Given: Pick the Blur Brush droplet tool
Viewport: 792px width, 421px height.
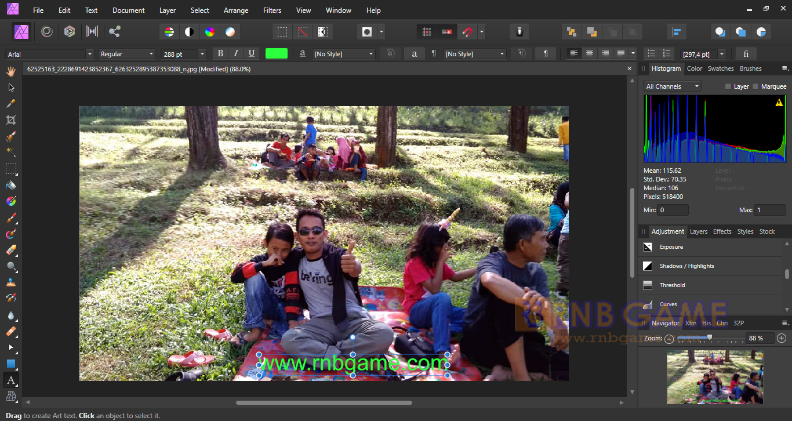Looking at the screenshot, I should click(11, 315).
